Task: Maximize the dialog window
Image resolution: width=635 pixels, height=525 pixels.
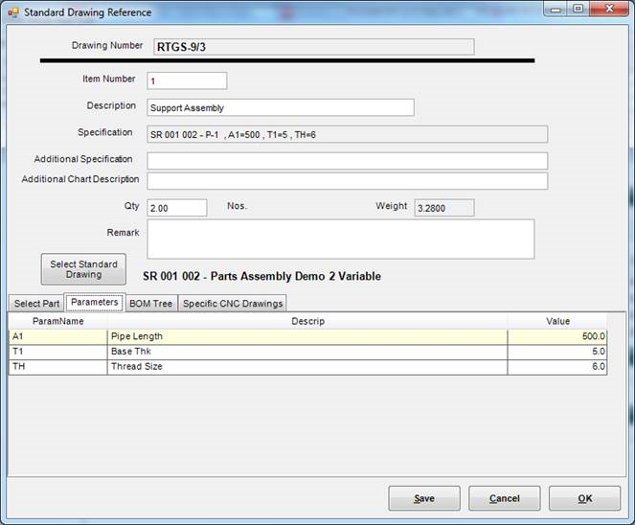Action: [x=578, y=9]
